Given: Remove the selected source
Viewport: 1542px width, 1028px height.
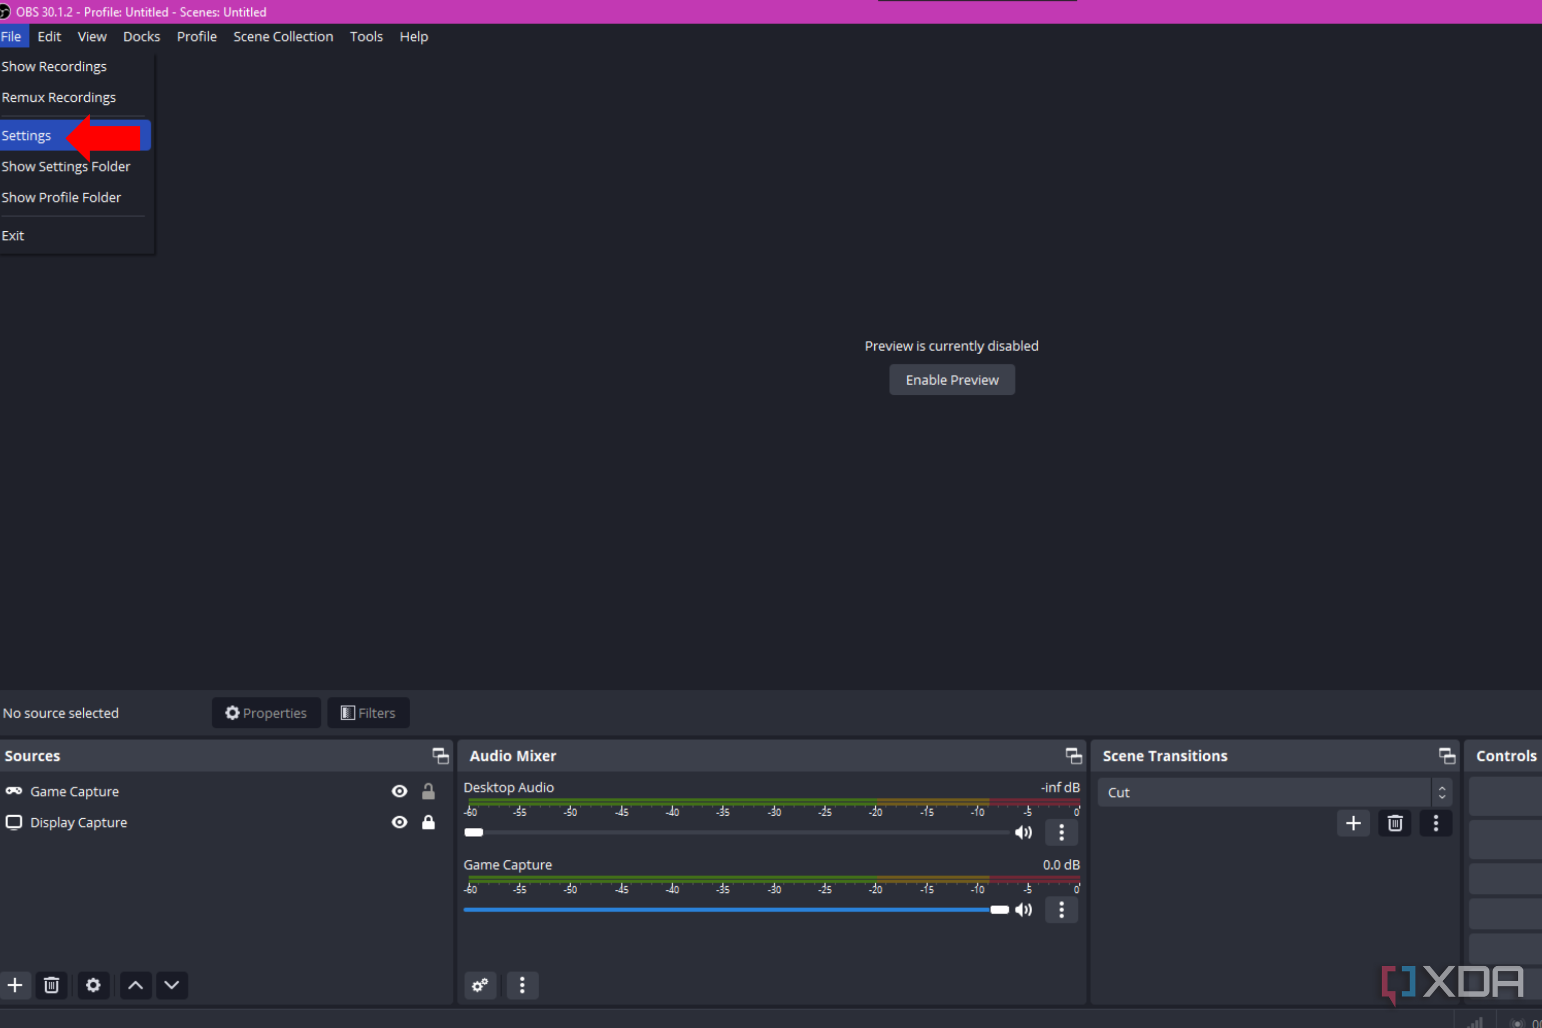Looking at the screenshot, I should tap(52, 985).
